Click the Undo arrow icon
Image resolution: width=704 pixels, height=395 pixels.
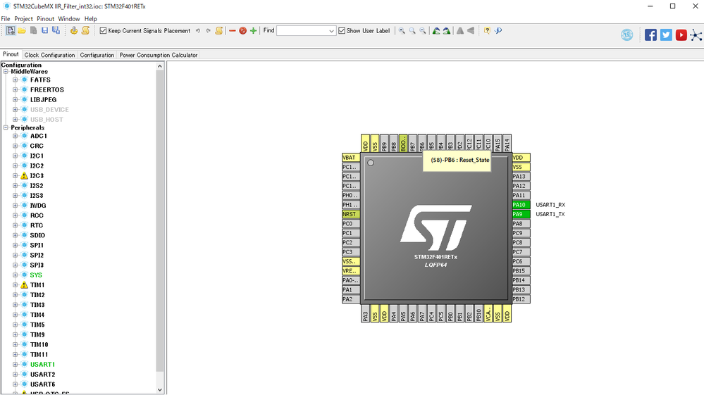(197, 31)
